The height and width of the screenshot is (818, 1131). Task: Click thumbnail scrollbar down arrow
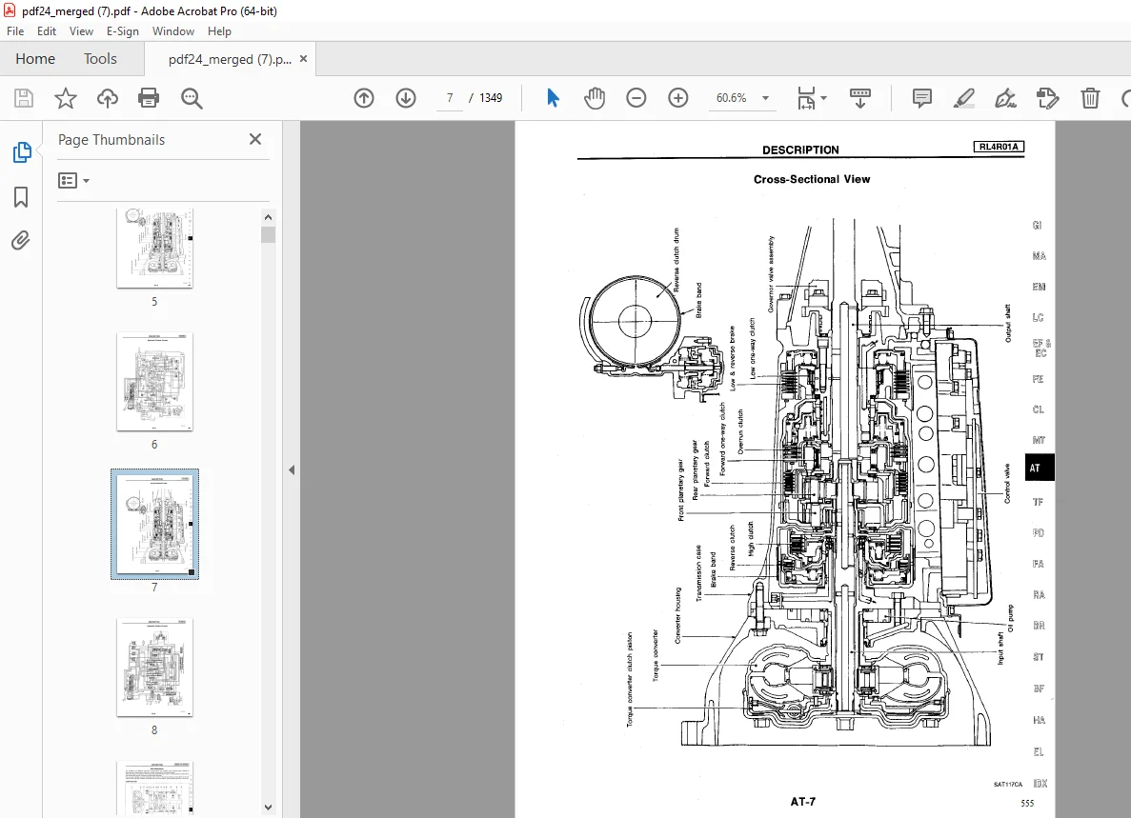(x=269, y=808)
